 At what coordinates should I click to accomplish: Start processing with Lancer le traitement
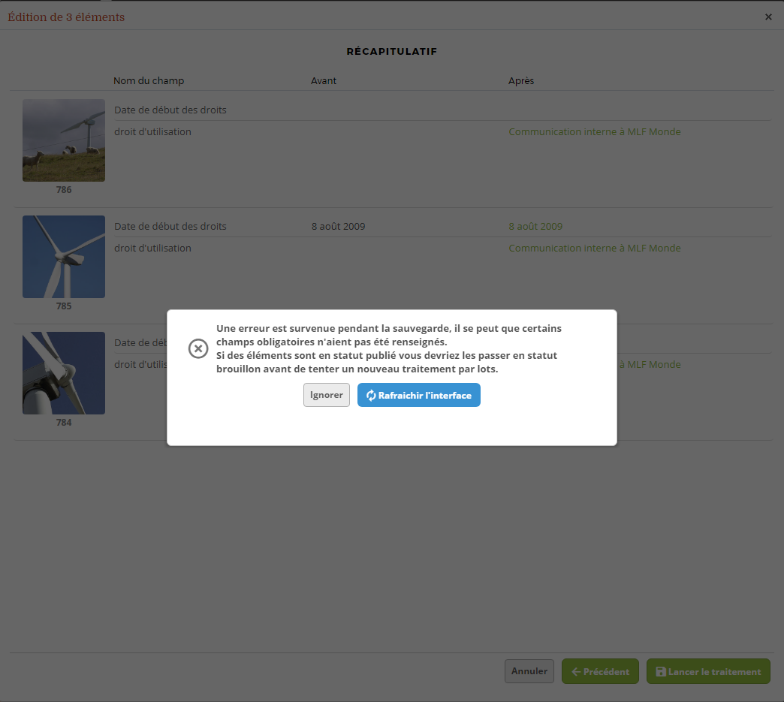tap(708, 672)
